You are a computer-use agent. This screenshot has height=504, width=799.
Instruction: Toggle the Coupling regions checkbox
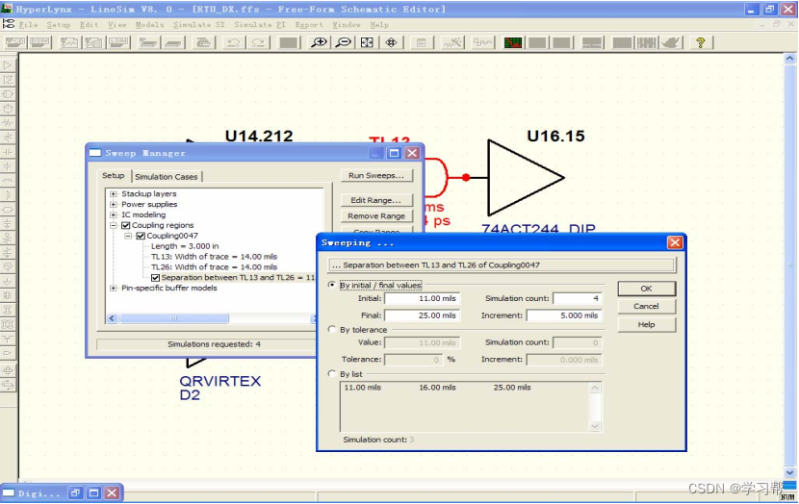tap(125, 225)
